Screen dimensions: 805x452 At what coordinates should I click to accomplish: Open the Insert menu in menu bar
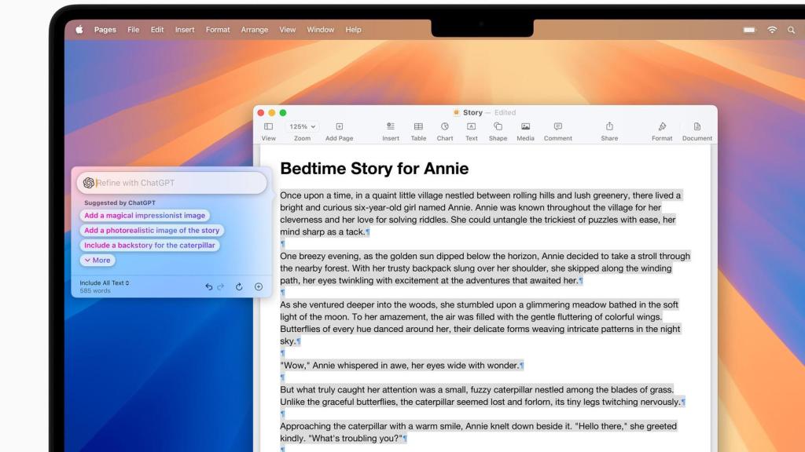[185, 30]
